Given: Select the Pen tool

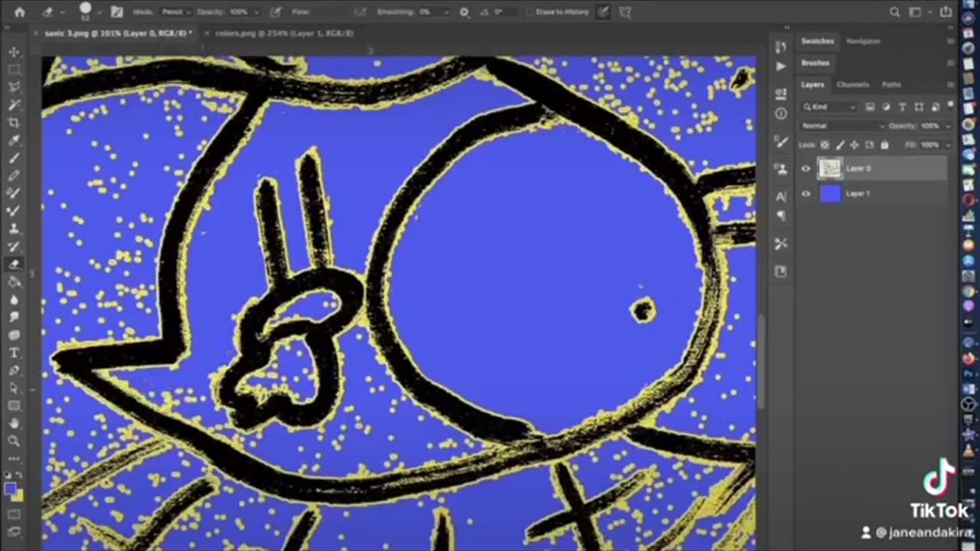Looking at the screenshot, I should click(14, 370).
